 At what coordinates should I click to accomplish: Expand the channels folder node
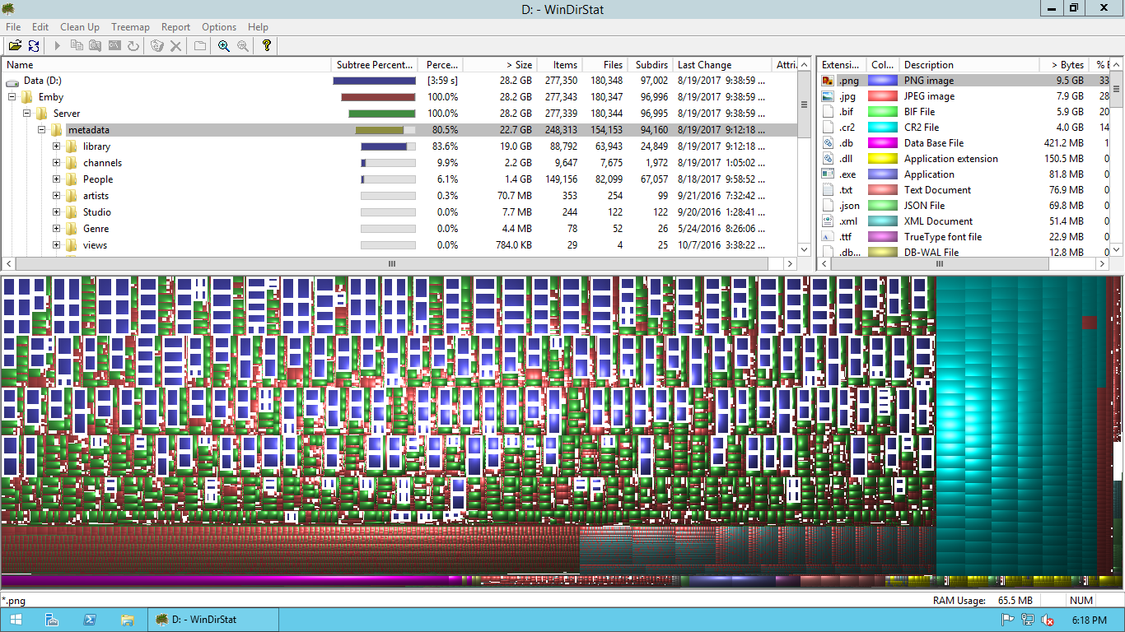[x=57, y=163]
